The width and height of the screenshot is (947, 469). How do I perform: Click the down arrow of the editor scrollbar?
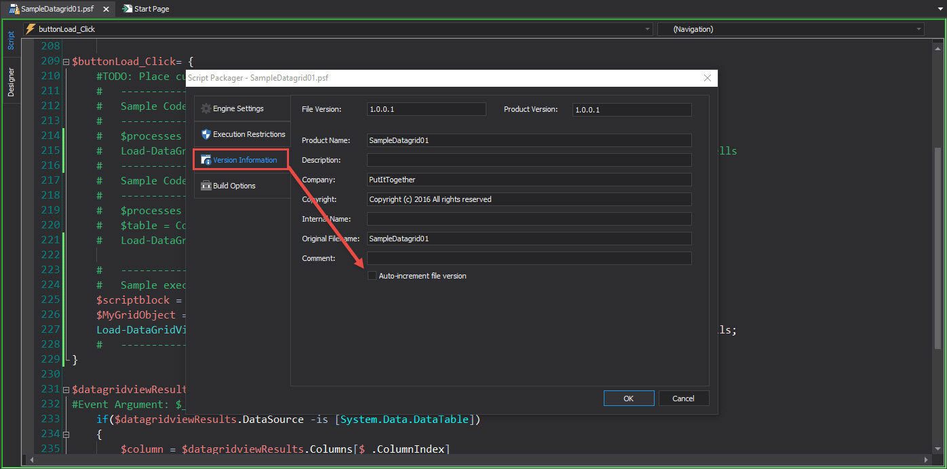937,449
